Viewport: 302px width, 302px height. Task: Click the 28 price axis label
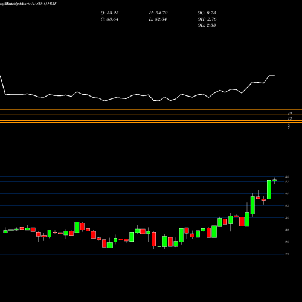coord(287,242)
